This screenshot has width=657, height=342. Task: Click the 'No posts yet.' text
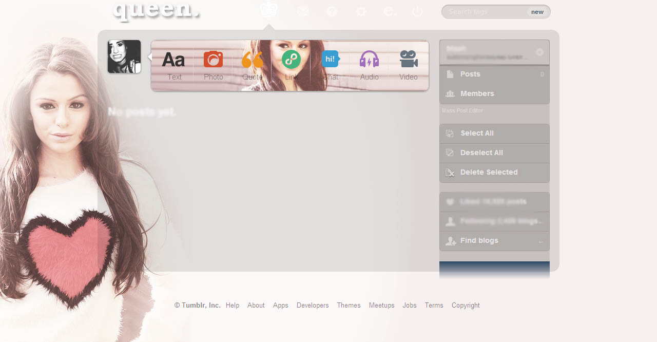[x=142, y=112]
